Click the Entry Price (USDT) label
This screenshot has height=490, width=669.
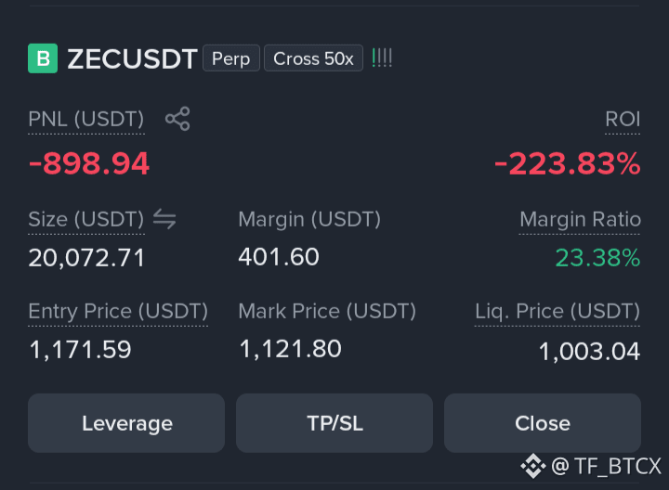pos(118,311)
